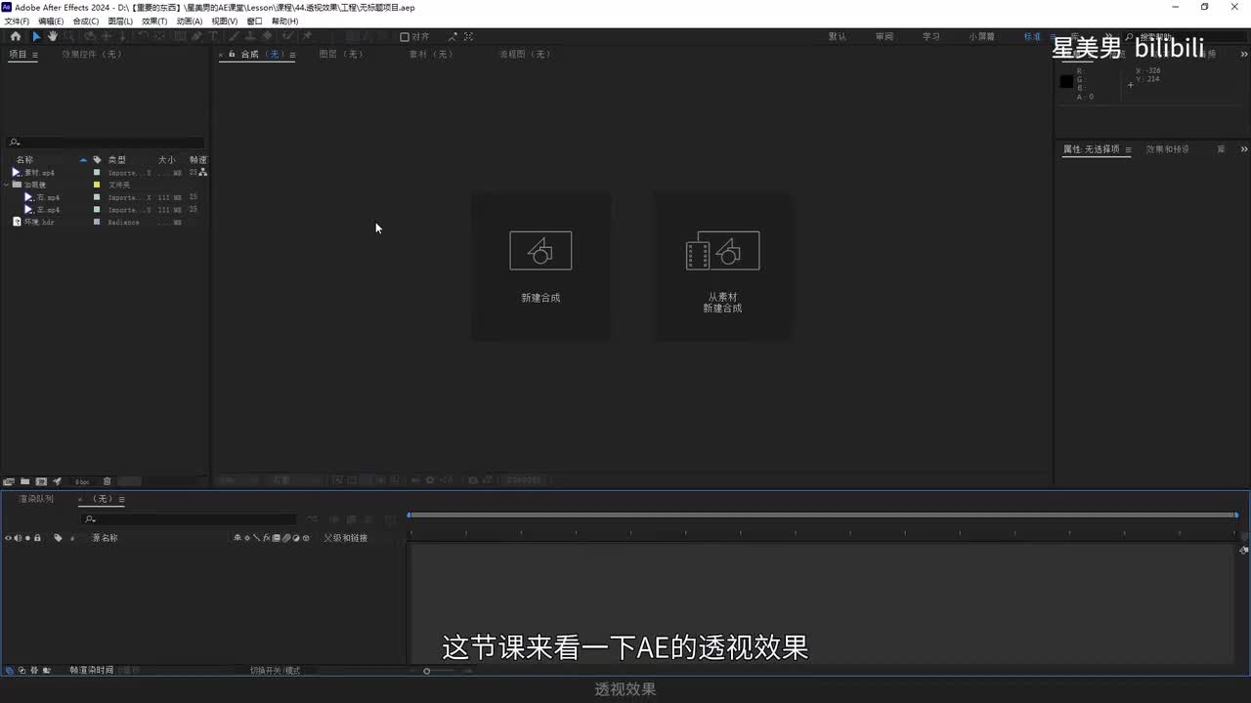The width and height of the screenshot is (1251, 703).
Task: Select the Hand tool
Action: (52, 36)
